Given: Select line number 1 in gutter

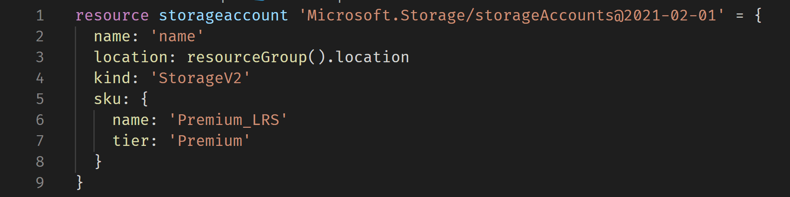Looking at the screenshot, I should pyautogui.click(x=40, y=15).
